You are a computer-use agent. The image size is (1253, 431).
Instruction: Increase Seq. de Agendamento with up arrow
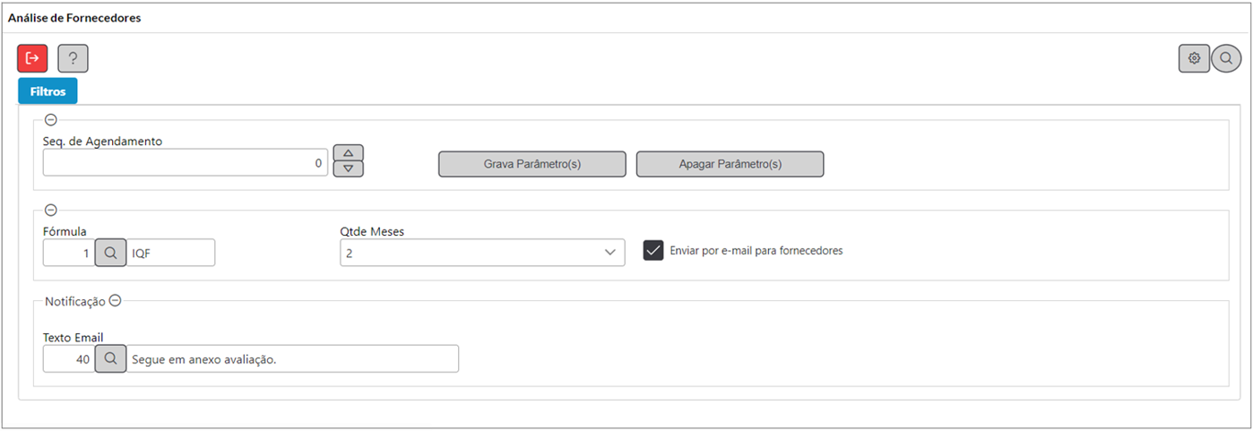pyautogui.click(x=348, y=152)
